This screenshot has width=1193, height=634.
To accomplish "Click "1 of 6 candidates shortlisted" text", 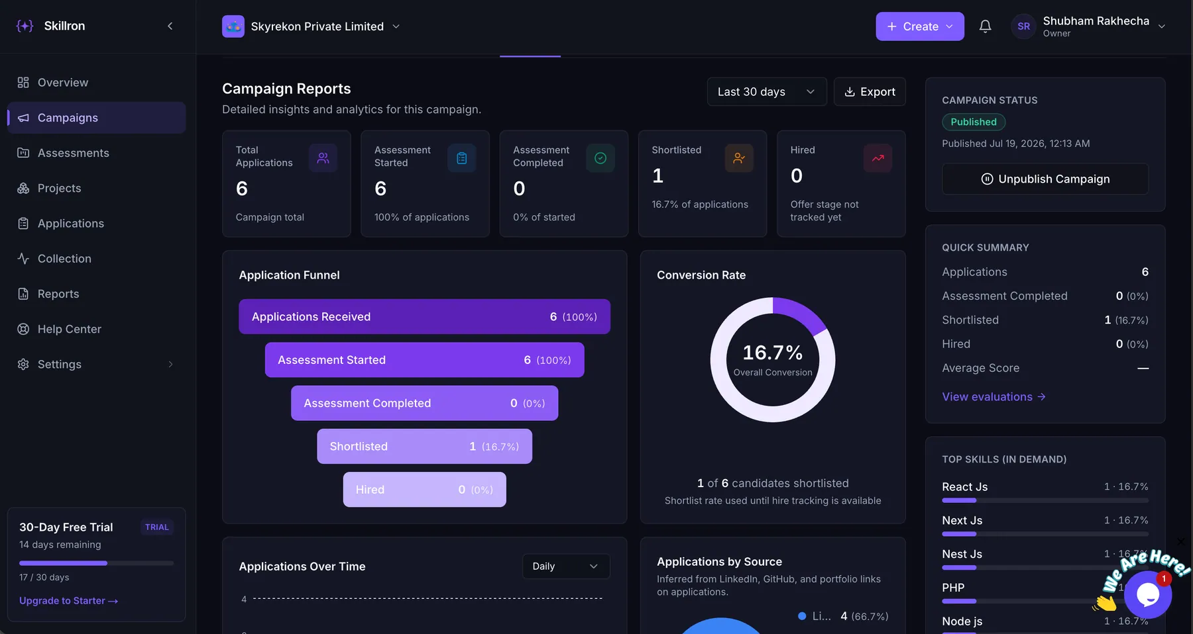I will click(773, 483).
